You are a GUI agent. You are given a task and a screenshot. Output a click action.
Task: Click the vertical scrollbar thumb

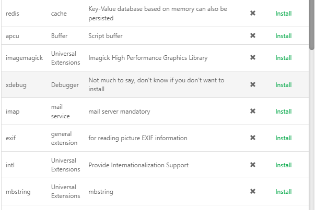click(312, 23)
